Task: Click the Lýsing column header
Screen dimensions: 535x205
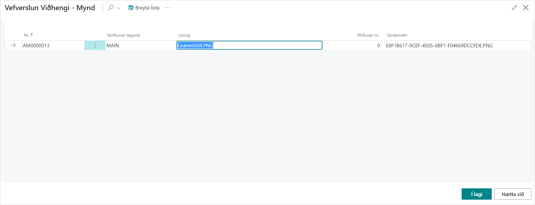Action: pyautogui.click(x=184, y=35)
